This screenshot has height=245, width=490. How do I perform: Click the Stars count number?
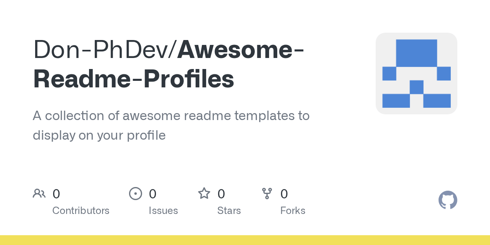[221, 194]
